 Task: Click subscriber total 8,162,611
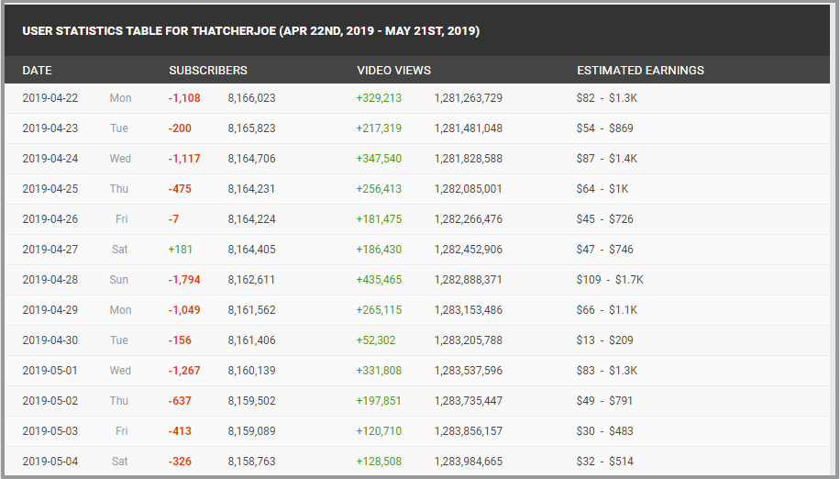[251, 280]
